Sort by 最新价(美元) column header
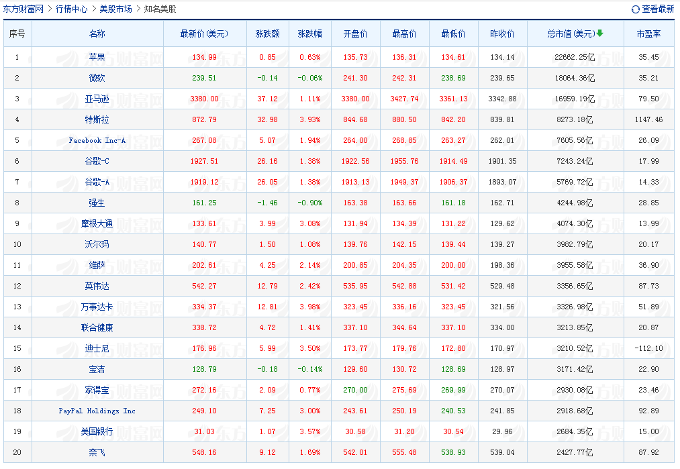The width and height of the screenshot is (680, 469). click(204, 34)
